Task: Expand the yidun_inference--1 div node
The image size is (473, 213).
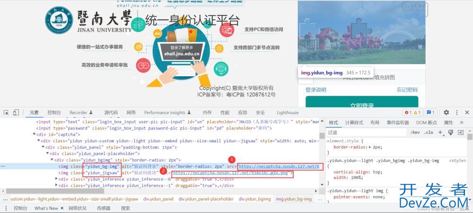Action: coord(56,185)
